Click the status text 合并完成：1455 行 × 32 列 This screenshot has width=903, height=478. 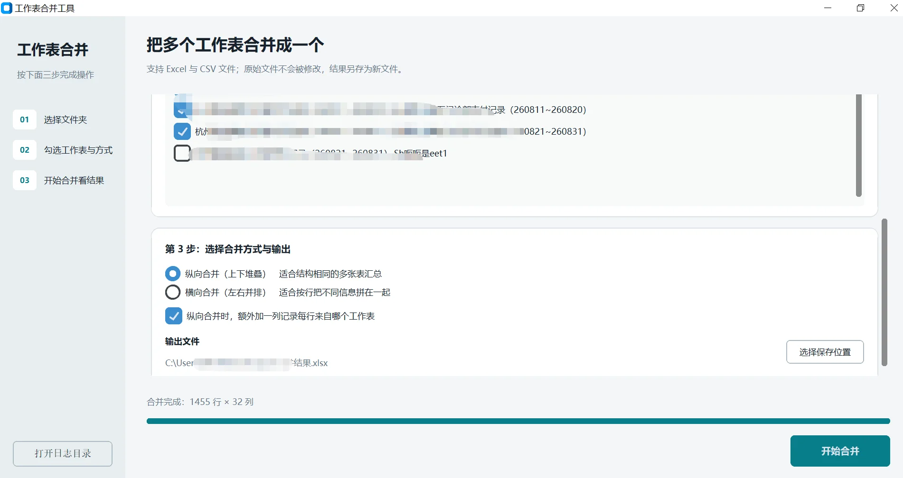(200, 402)
